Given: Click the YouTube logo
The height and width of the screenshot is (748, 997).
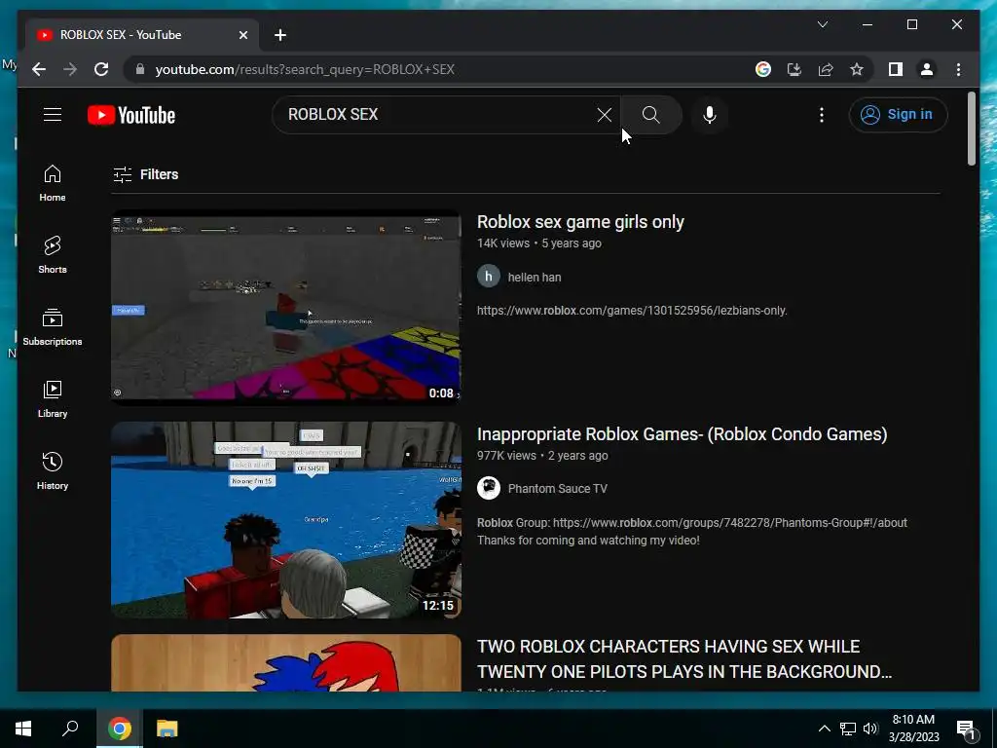Looking at the screenshot, I should coord(131,115).
